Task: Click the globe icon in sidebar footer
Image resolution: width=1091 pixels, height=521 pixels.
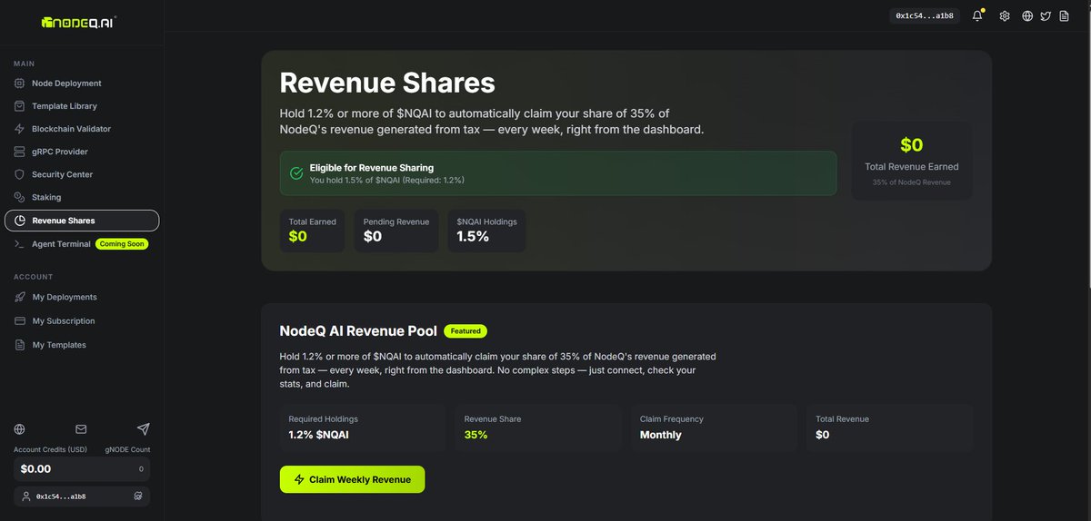Action: (20, 429)
